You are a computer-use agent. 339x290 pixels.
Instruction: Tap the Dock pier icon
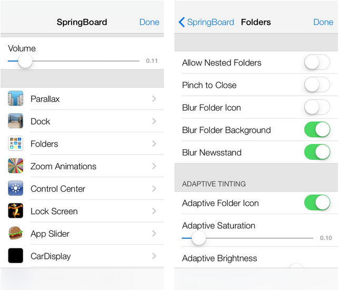click(x=16, y=121)
